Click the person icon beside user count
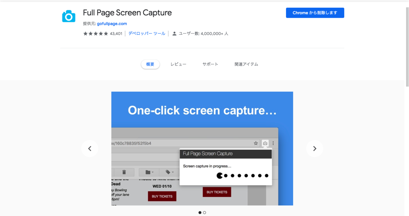The height and width of the screenshot is (216, 409). click(175, 33)
